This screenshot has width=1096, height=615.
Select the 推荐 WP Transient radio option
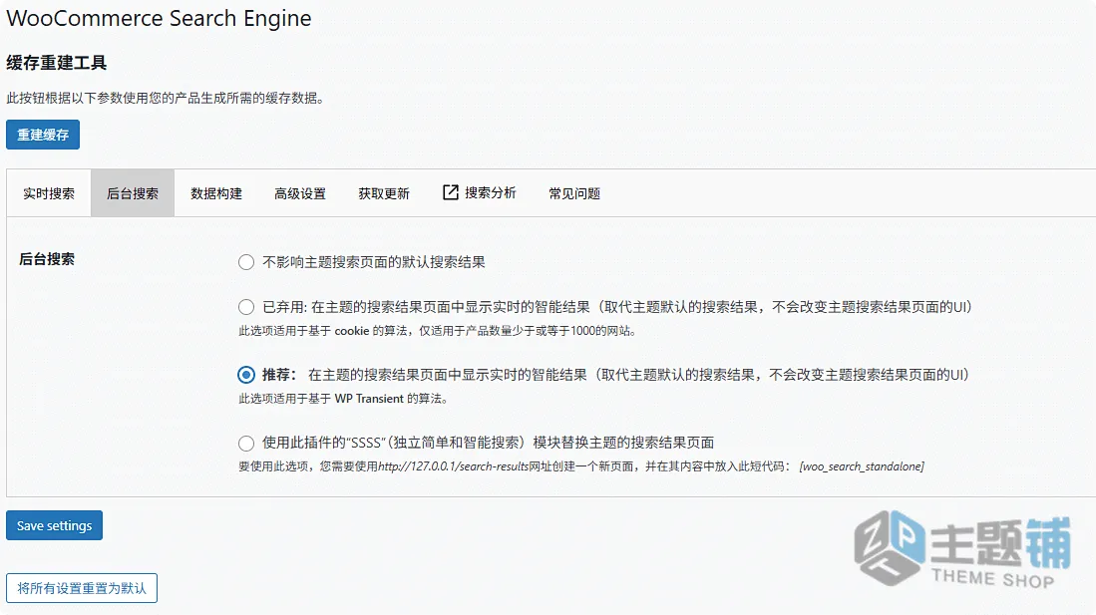point(246,375)
